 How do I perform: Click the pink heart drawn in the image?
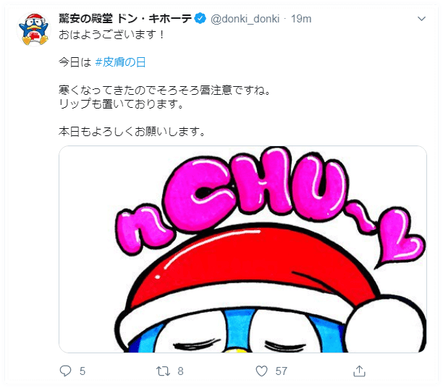click(x=401, y=237)
